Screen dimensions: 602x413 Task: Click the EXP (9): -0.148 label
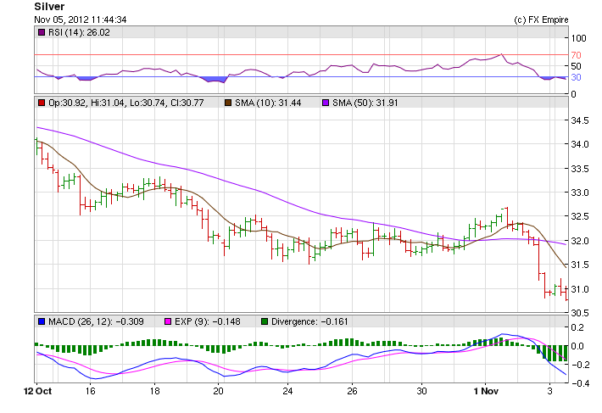pyautogui.click(x=208, y=321)
